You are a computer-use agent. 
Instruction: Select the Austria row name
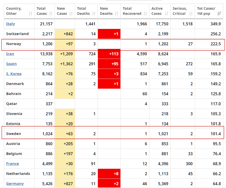13,144
